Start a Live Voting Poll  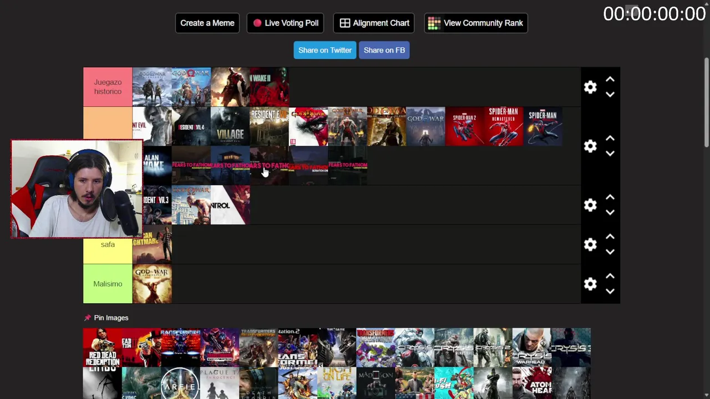coord(285,23)
